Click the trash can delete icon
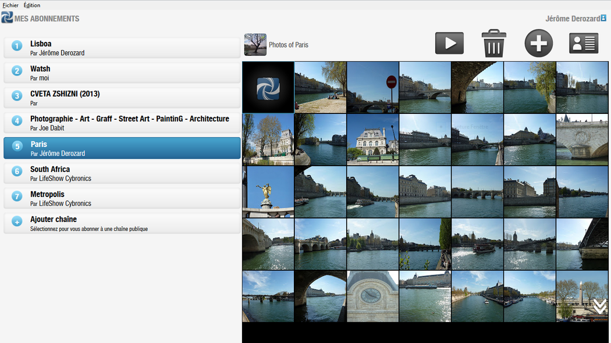611x343 pixels. click(493, 44)
